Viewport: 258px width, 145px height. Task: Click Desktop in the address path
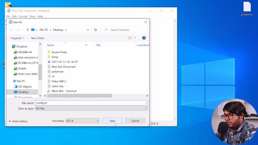[58, 30]
